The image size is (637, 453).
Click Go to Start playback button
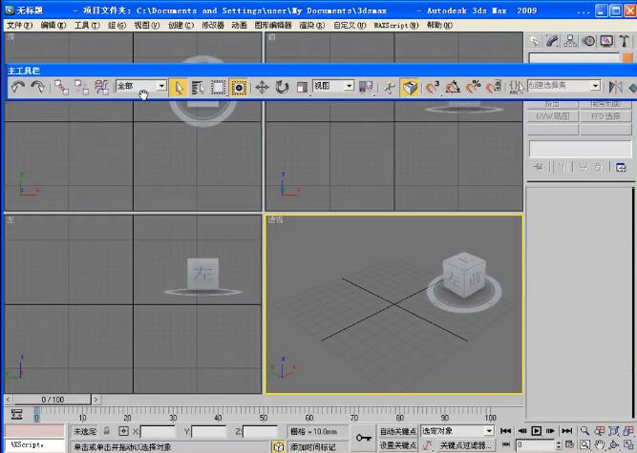click(506, 431)
